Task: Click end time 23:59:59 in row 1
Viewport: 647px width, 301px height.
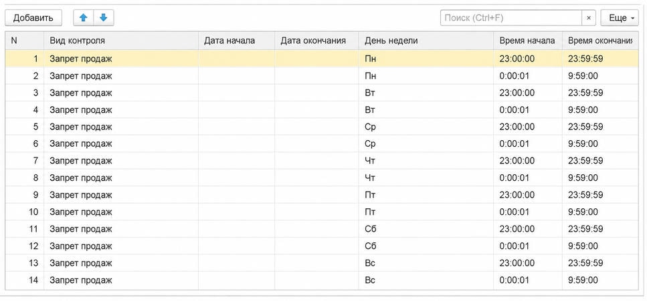Action: coord(600,59)
